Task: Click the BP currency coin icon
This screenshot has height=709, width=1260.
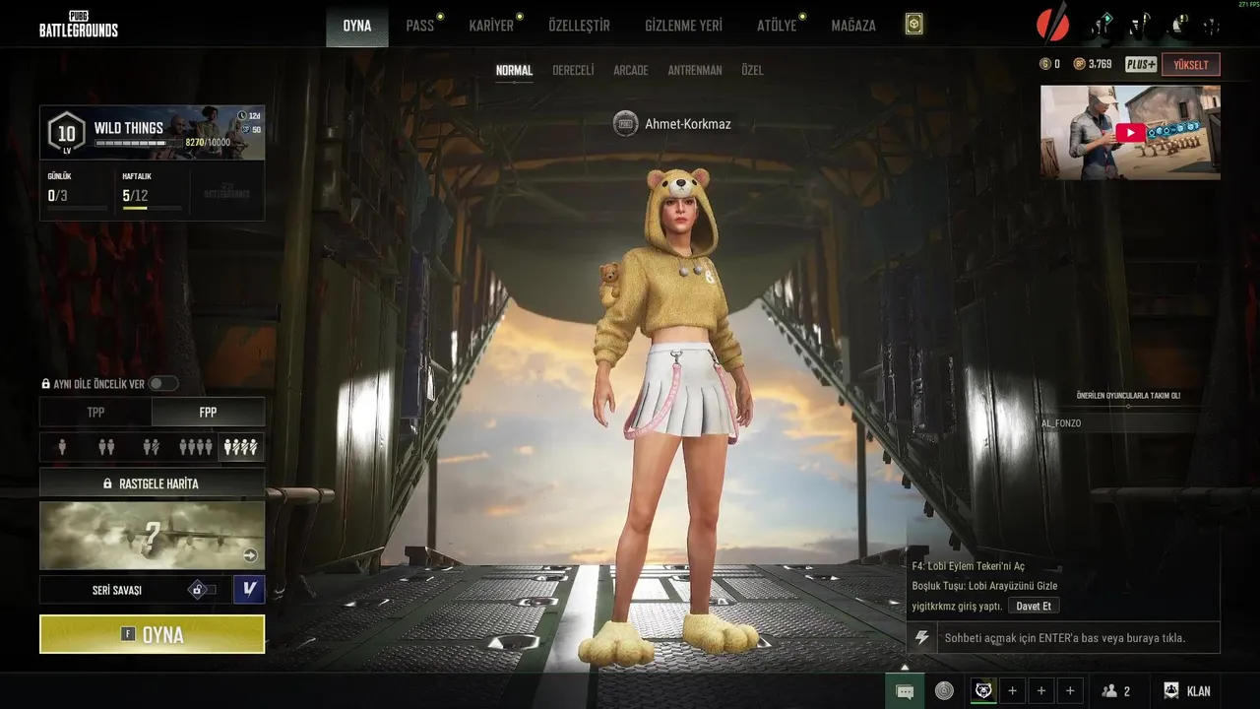Action: [x=1080, y=64]
